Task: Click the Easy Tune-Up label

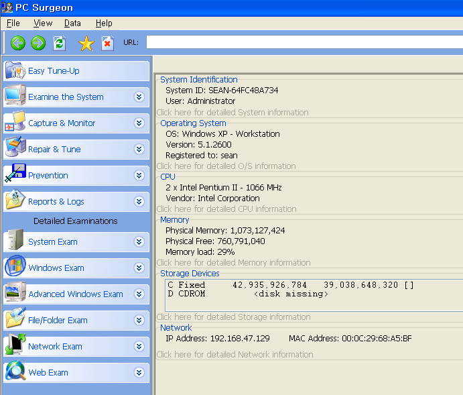Action: [54, 71]
